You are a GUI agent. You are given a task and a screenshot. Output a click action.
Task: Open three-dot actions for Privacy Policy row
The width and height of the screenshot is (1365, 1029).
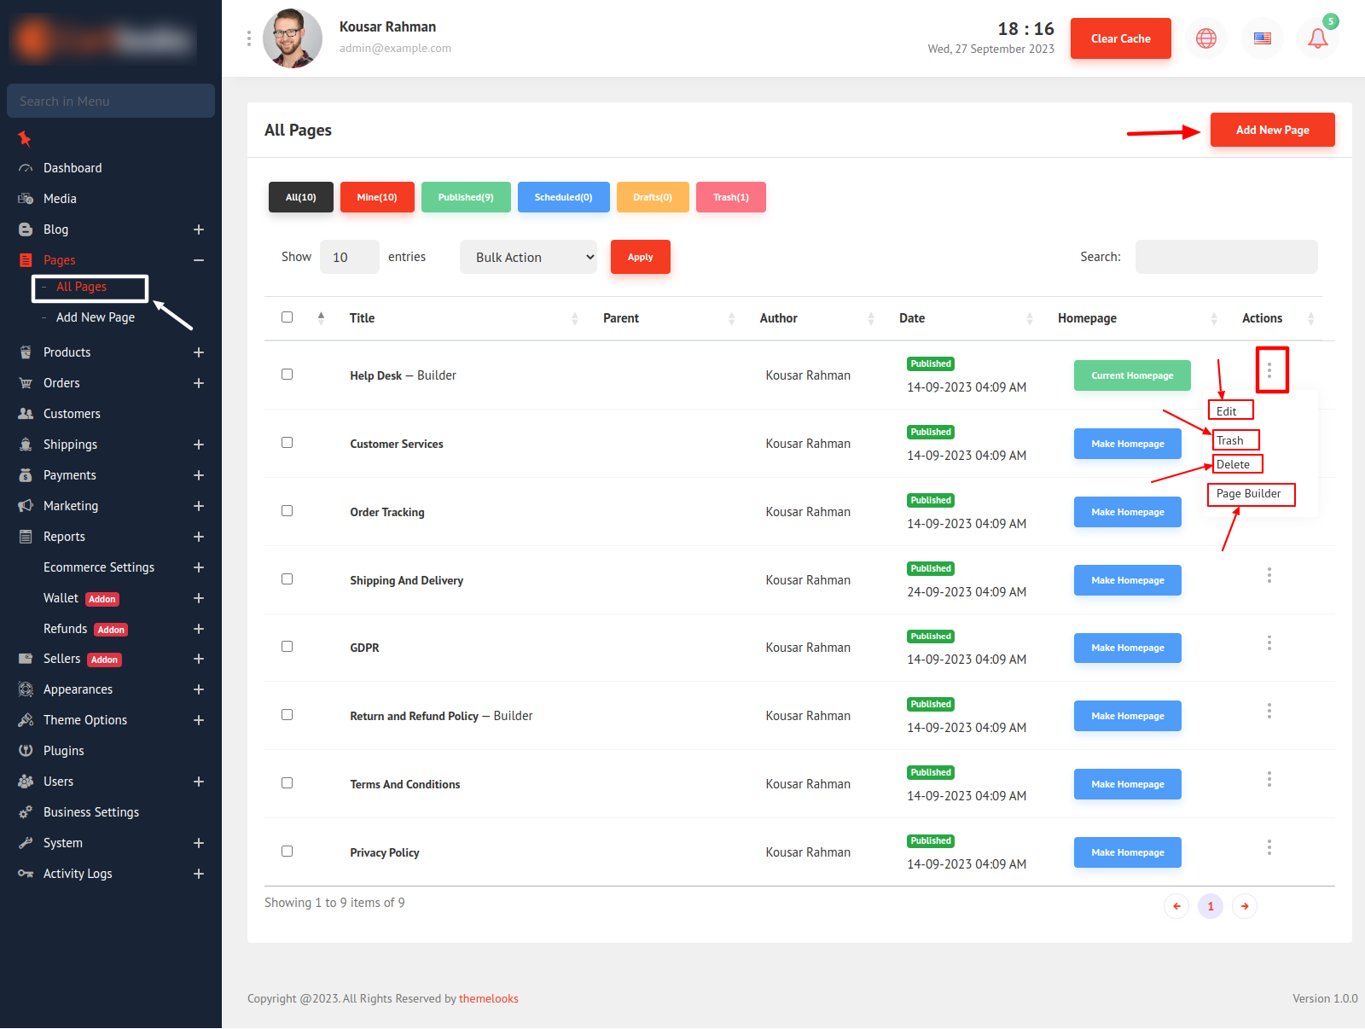click(x=1269, y=847)
